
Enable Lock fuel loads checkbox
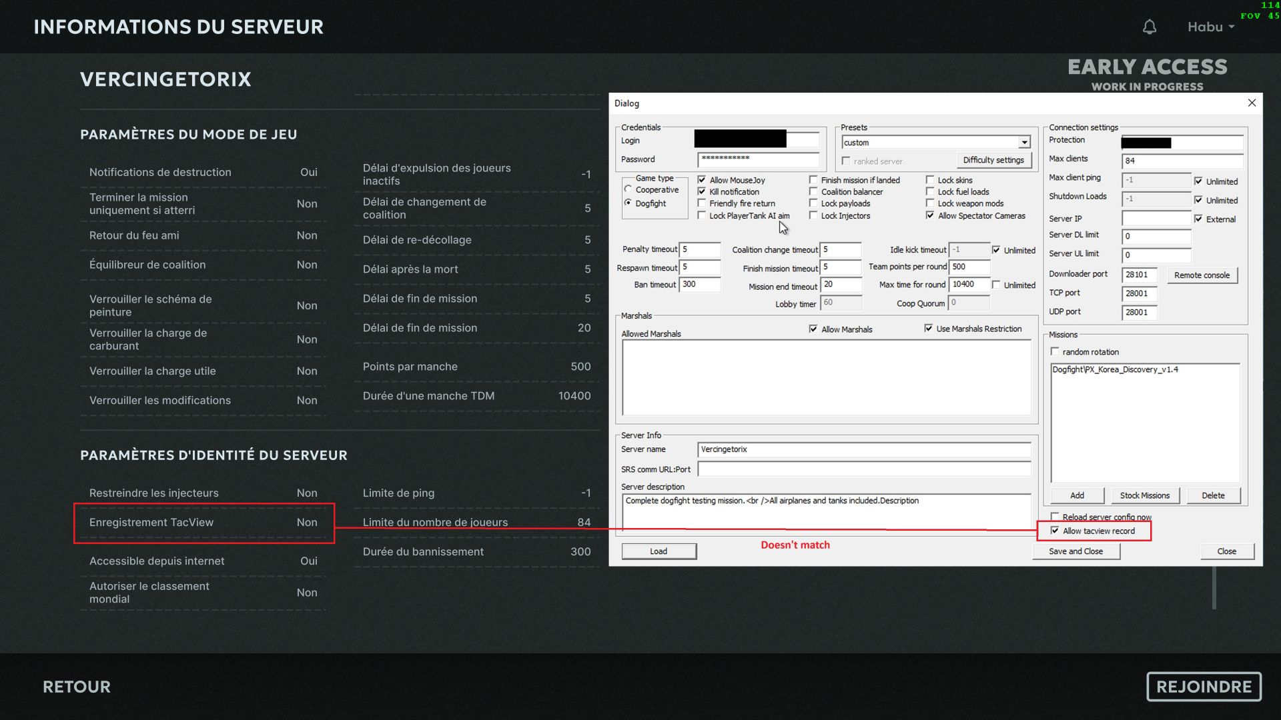point(930,191)
